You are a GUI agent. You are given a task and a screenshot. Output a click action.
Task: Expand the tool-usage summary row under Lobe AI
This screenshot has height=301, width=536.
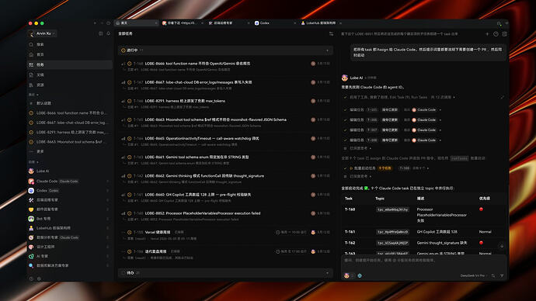pos(400,97)
